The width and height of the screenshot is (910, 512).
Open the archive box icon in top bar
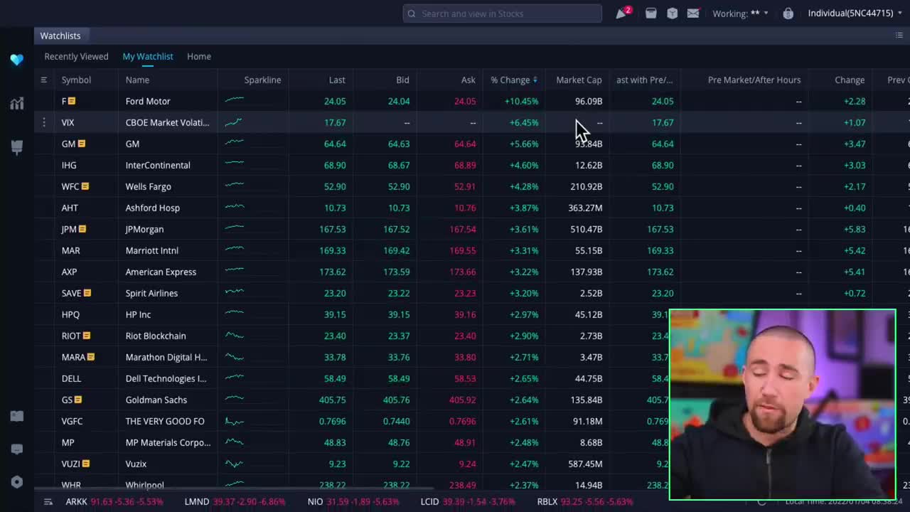(x=651, y=13)
